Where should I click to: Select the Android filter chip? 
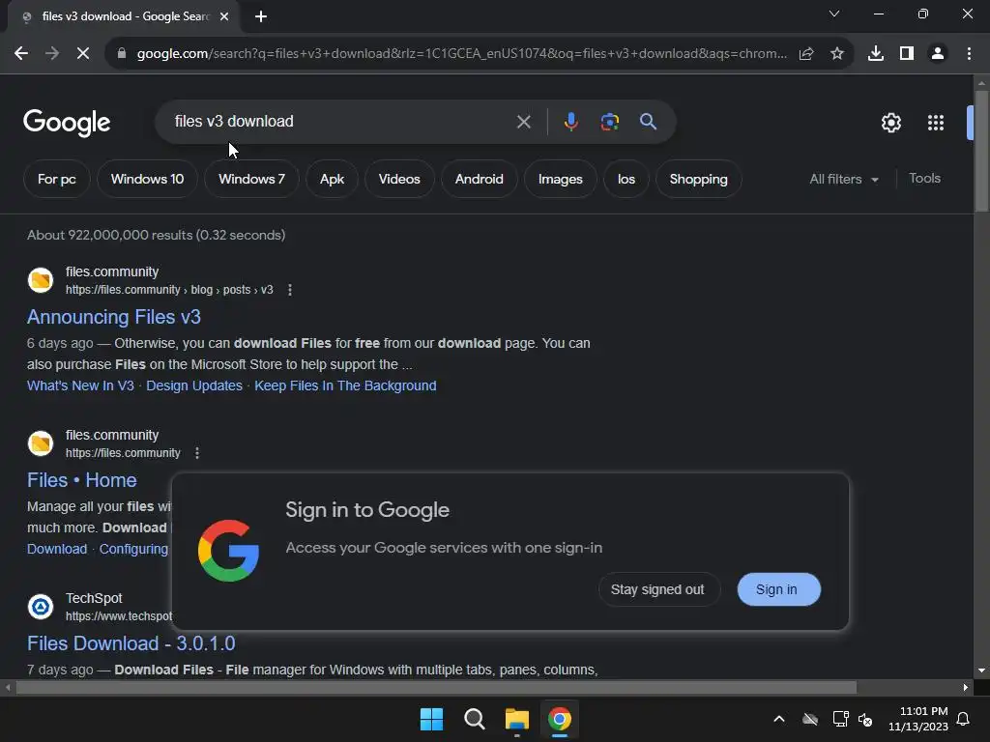pos(480,179)
